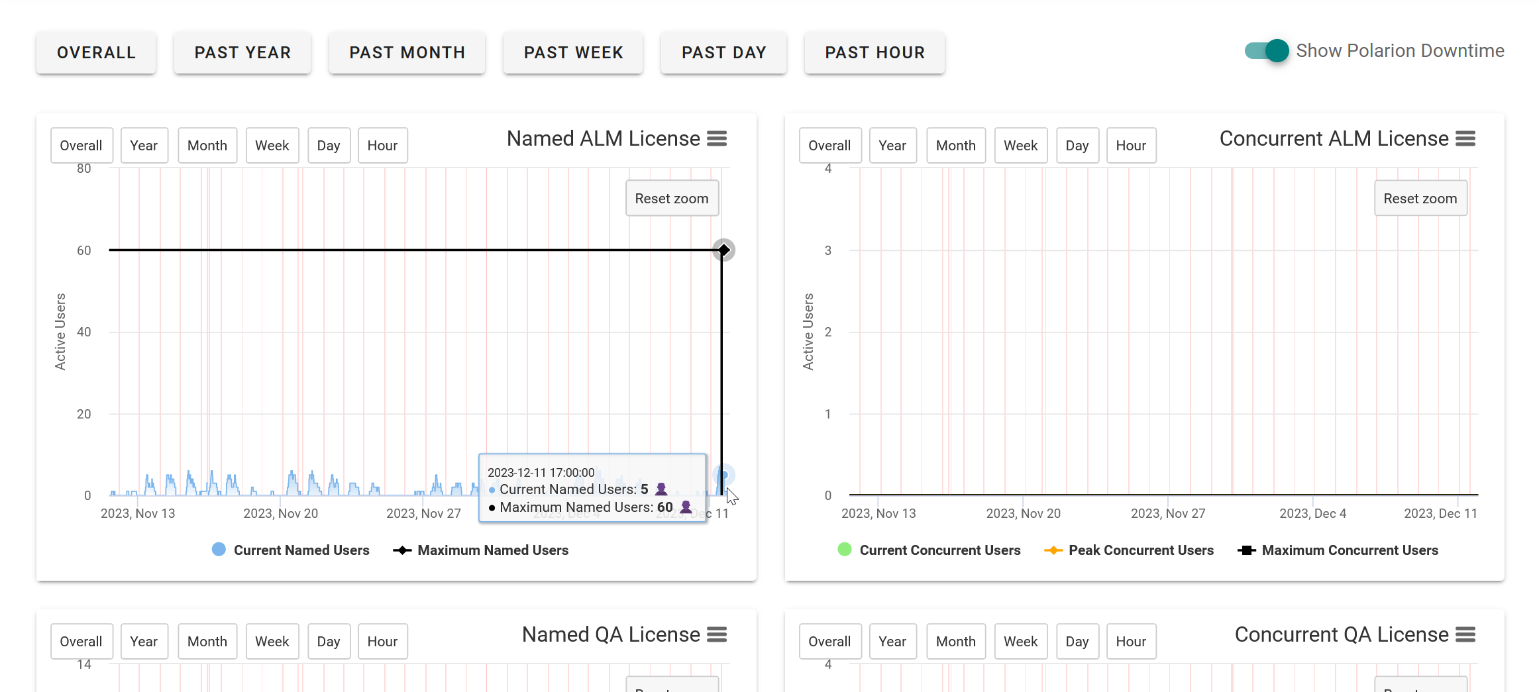Disable Show Polarion Downtime
This screenshot has height=692, width=1539.
click(x=1266, y=50)
